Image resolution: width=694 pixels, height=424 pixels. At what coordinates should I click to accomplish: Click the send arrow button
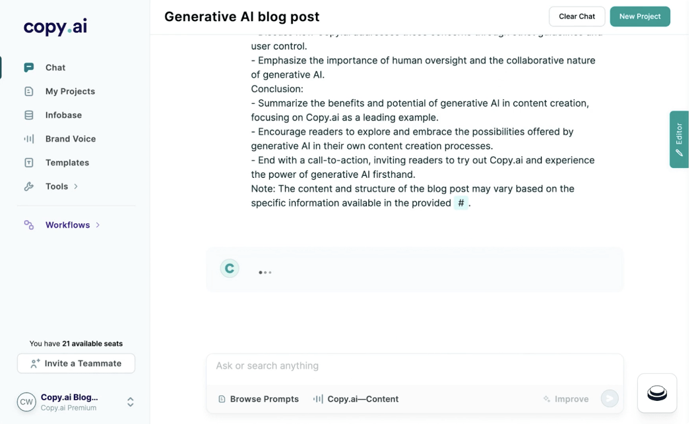click(609, 398)
